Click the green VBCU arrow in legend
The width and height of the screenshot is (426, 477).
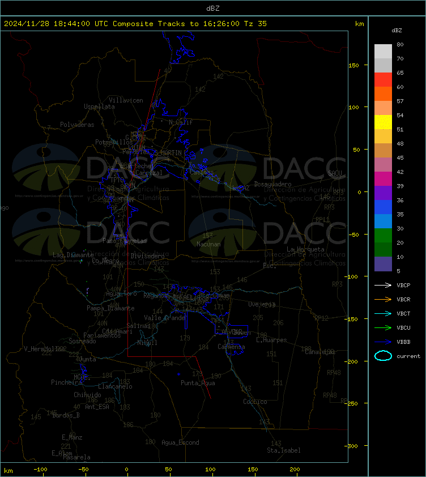(x=383, y=327)
